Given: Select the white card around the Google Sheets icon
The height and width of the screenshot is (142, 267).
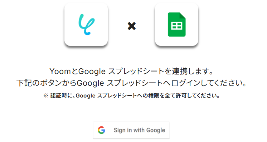Looking at the screenshot, I should [176, 24].
